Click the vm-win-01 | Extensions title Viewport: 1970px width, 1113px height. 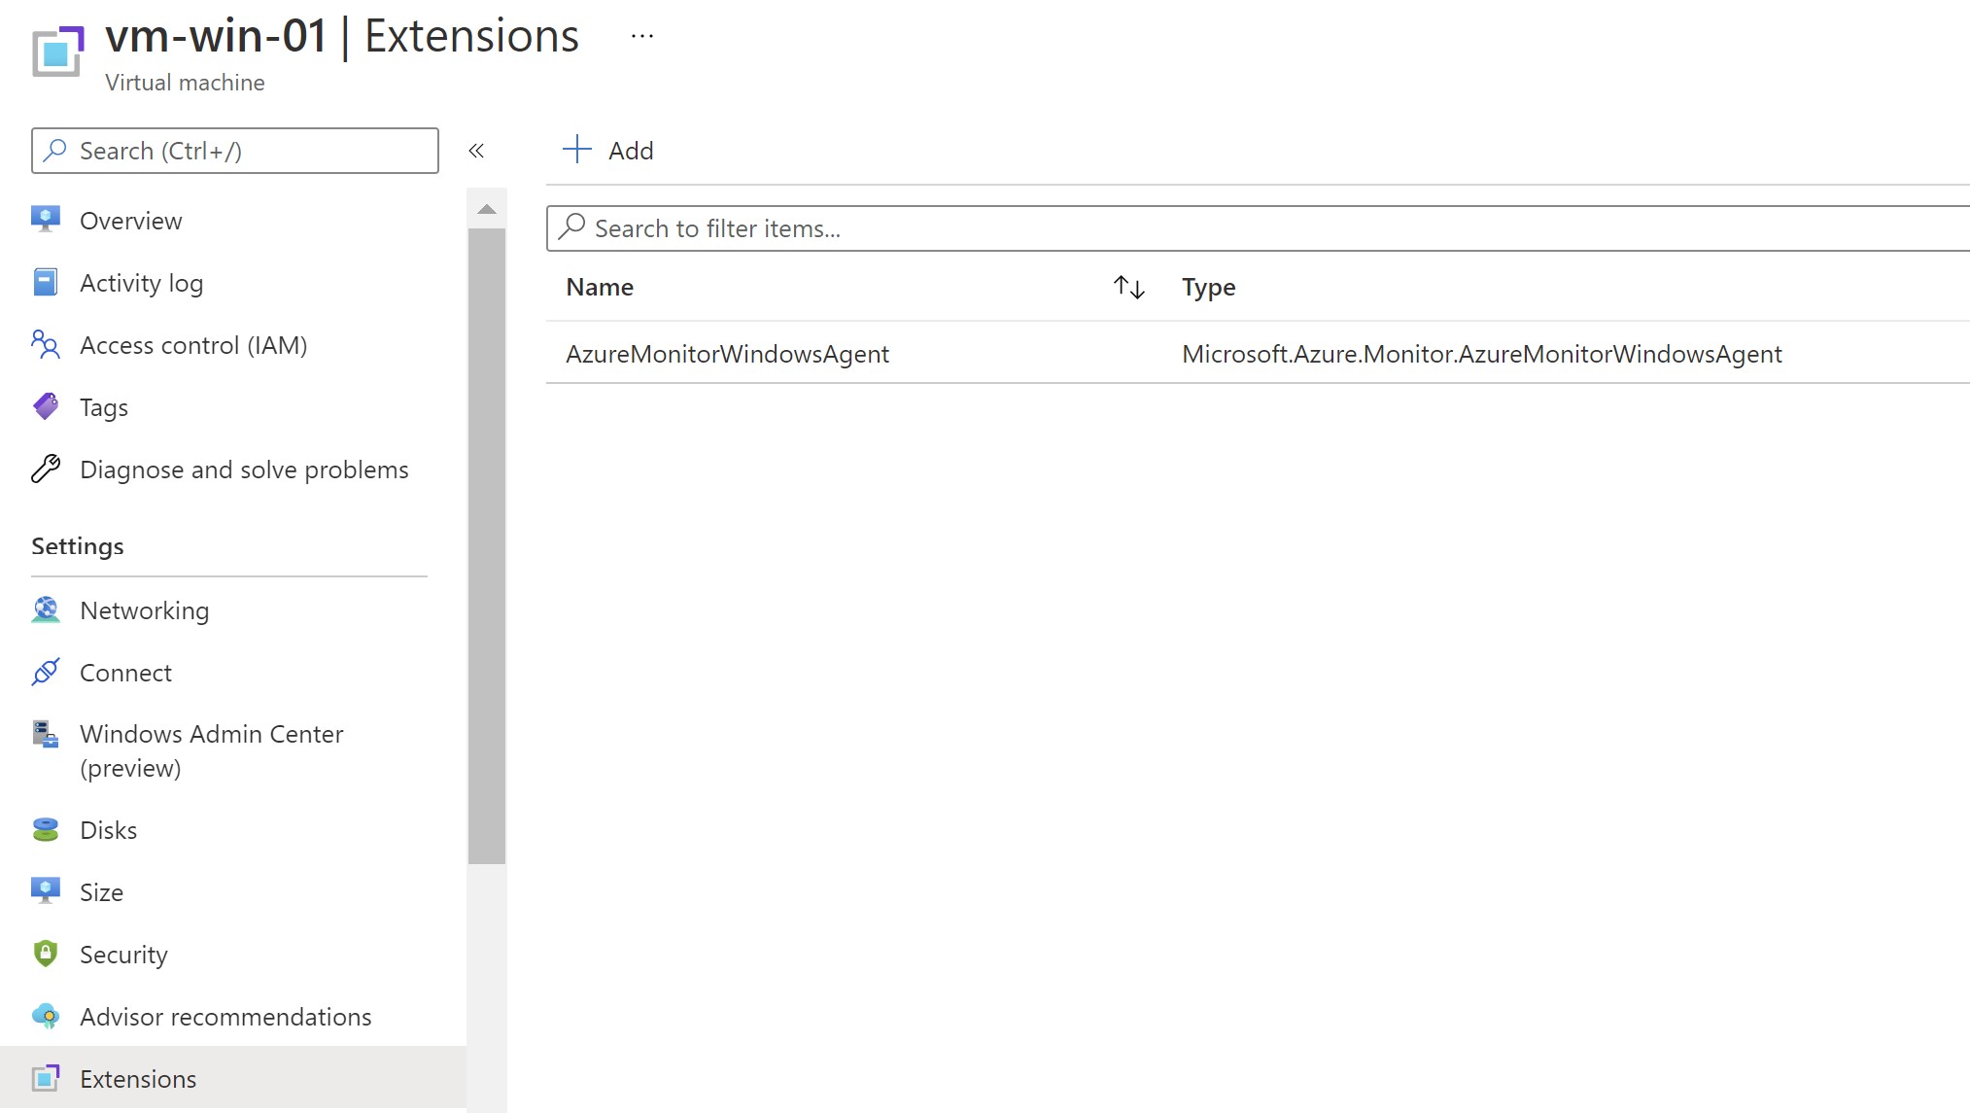[x=342, y=37]
